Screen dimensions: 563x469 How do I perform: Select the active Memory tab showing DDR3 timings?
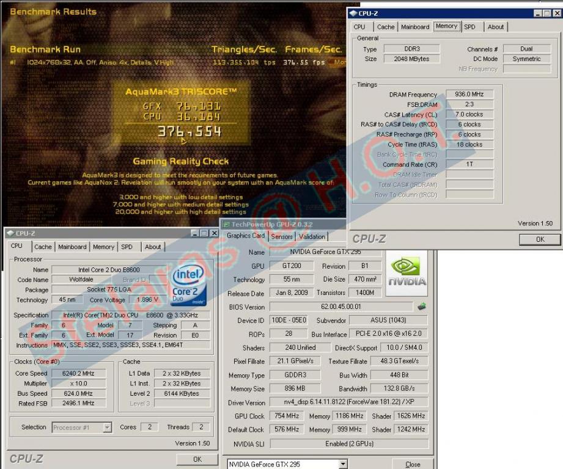(447, 26)
